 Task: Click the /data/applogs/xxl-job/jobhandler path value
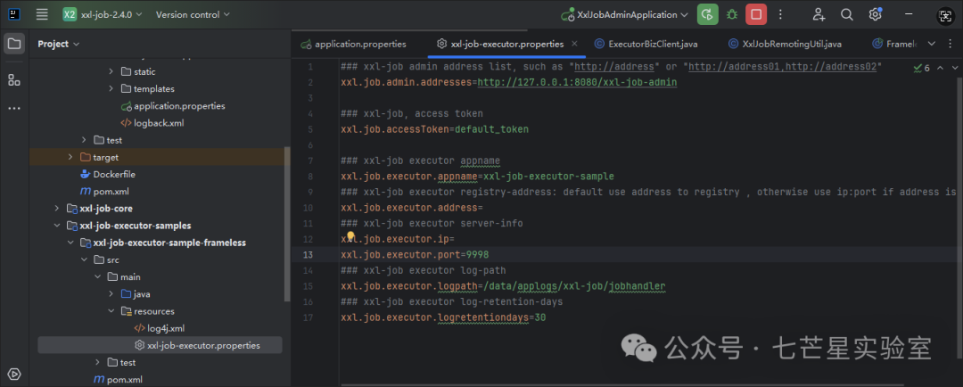point(575,286)
